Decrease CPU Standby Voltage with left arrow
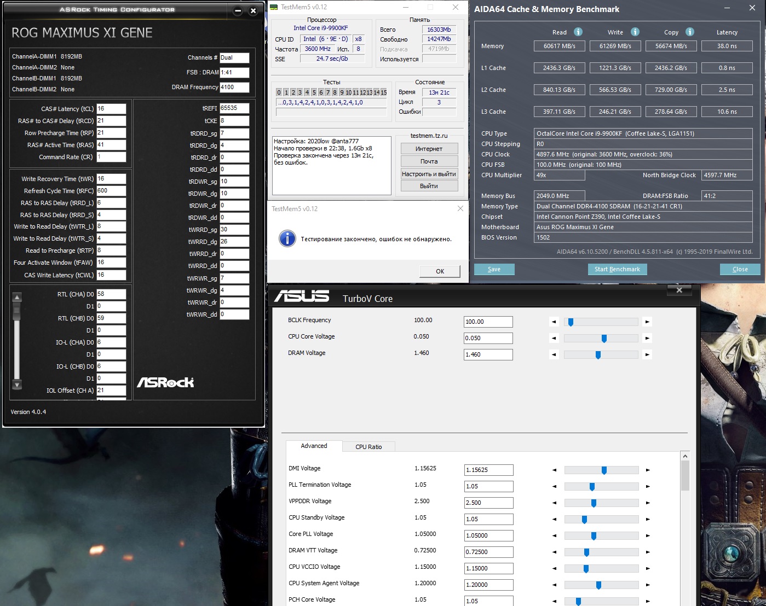766x606 pixels. point(554,520)
